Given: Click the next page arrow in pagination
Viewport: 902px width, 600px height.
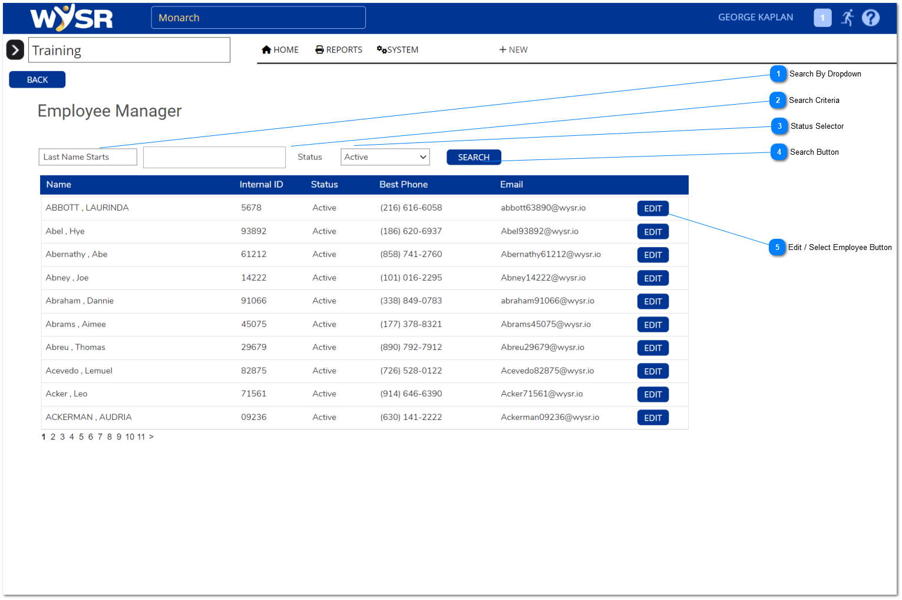Looking at the screenshot, I should 151,437.
